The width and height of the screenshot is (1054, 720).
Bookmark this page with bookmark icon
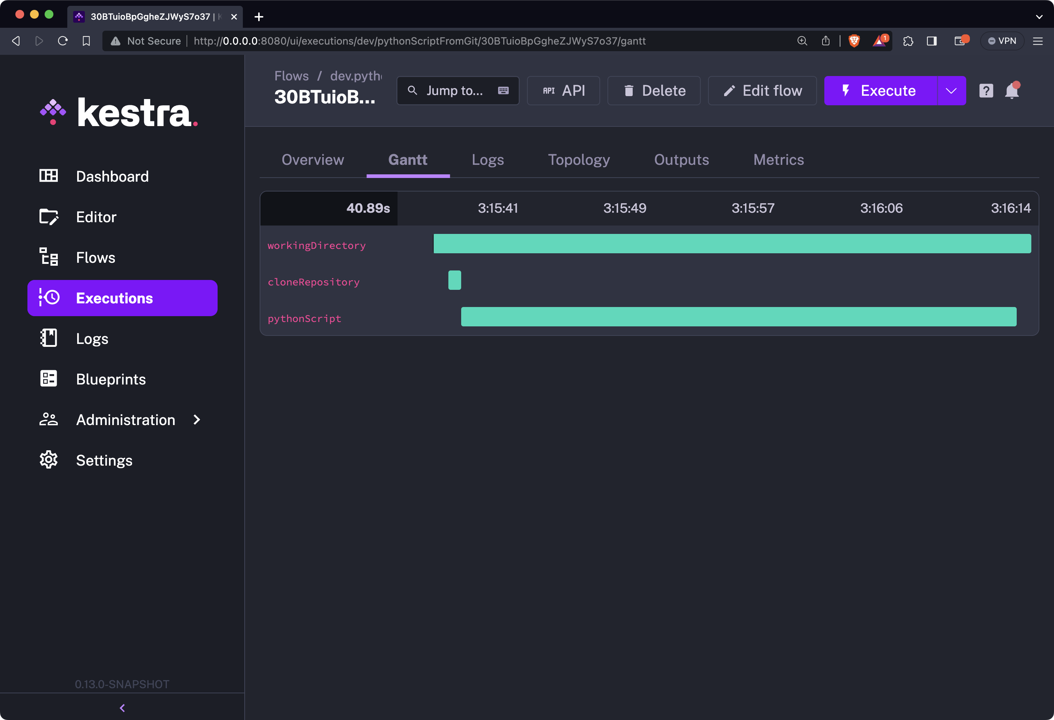click(86, 41)
